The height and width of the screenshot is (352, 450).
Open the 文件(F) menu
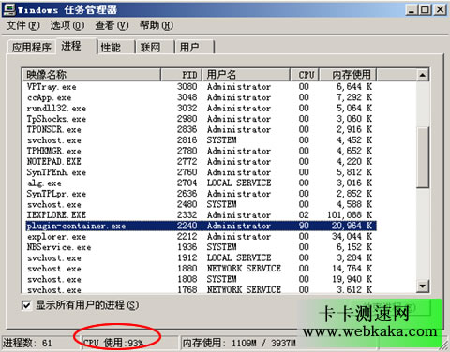coord(22,25)
